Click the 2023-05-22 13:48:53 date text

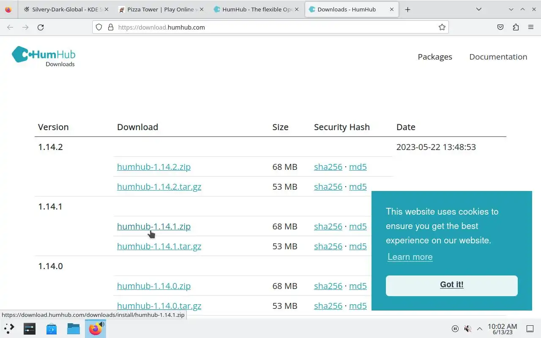point(436,147)
